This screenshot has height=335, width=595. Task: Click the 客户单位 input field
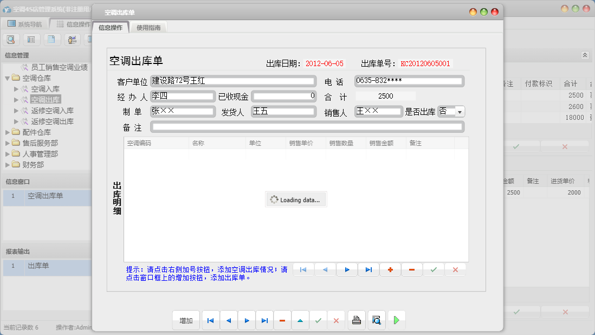(233, 81)
